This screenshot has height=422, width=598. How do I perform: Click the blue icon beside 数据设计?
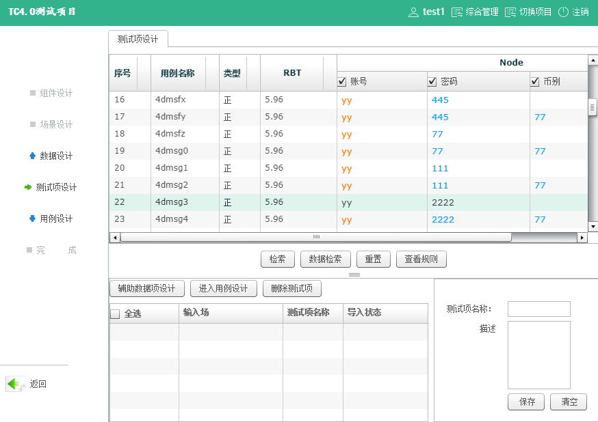[32, 156]
